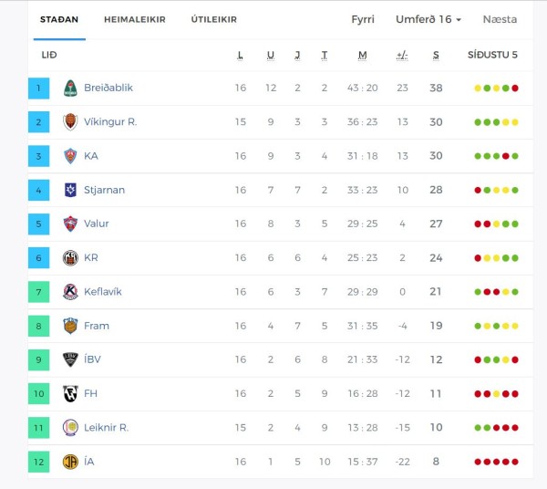Click the M goals column header
The width and height of the screenshot is (547, 489).
pos(363,55)
